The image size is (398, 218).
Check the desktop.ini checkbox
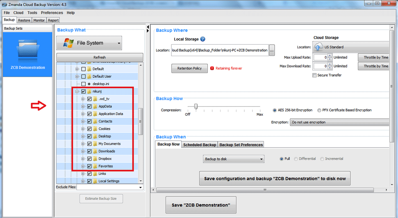point(83,84)
